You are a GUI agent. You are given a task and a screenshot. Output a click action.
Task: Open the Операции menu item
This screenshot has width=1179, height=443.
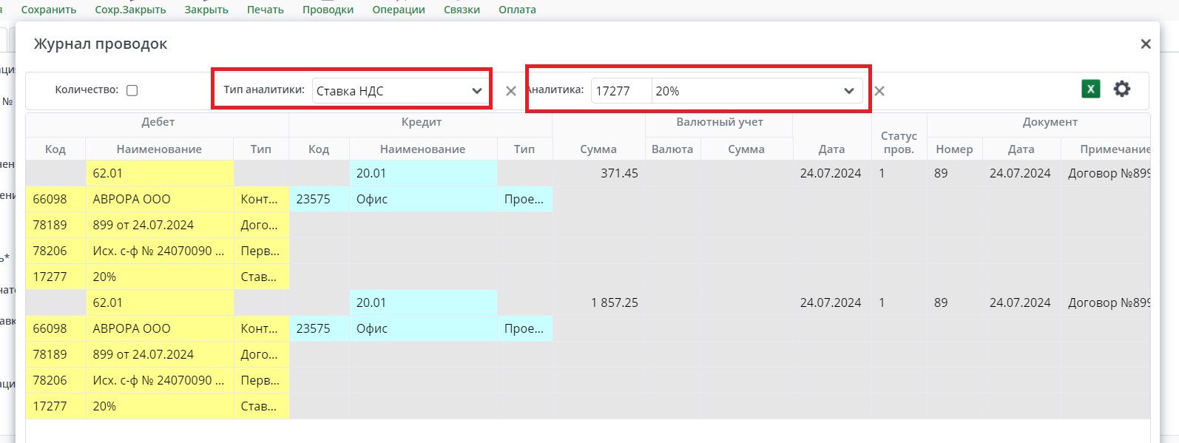pyautogui.click(x=399, y=10)
